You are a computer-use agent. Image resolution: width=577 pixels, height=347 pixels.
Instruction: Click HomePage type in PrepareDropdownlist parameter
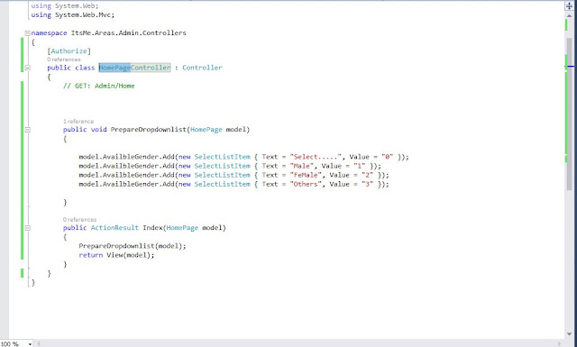pos(206,130)
